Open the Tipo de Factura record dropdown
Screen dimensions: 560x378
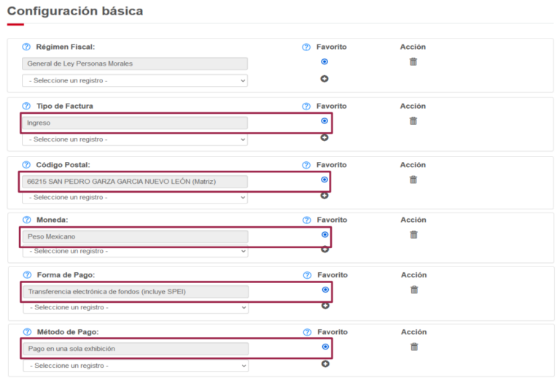135,139
